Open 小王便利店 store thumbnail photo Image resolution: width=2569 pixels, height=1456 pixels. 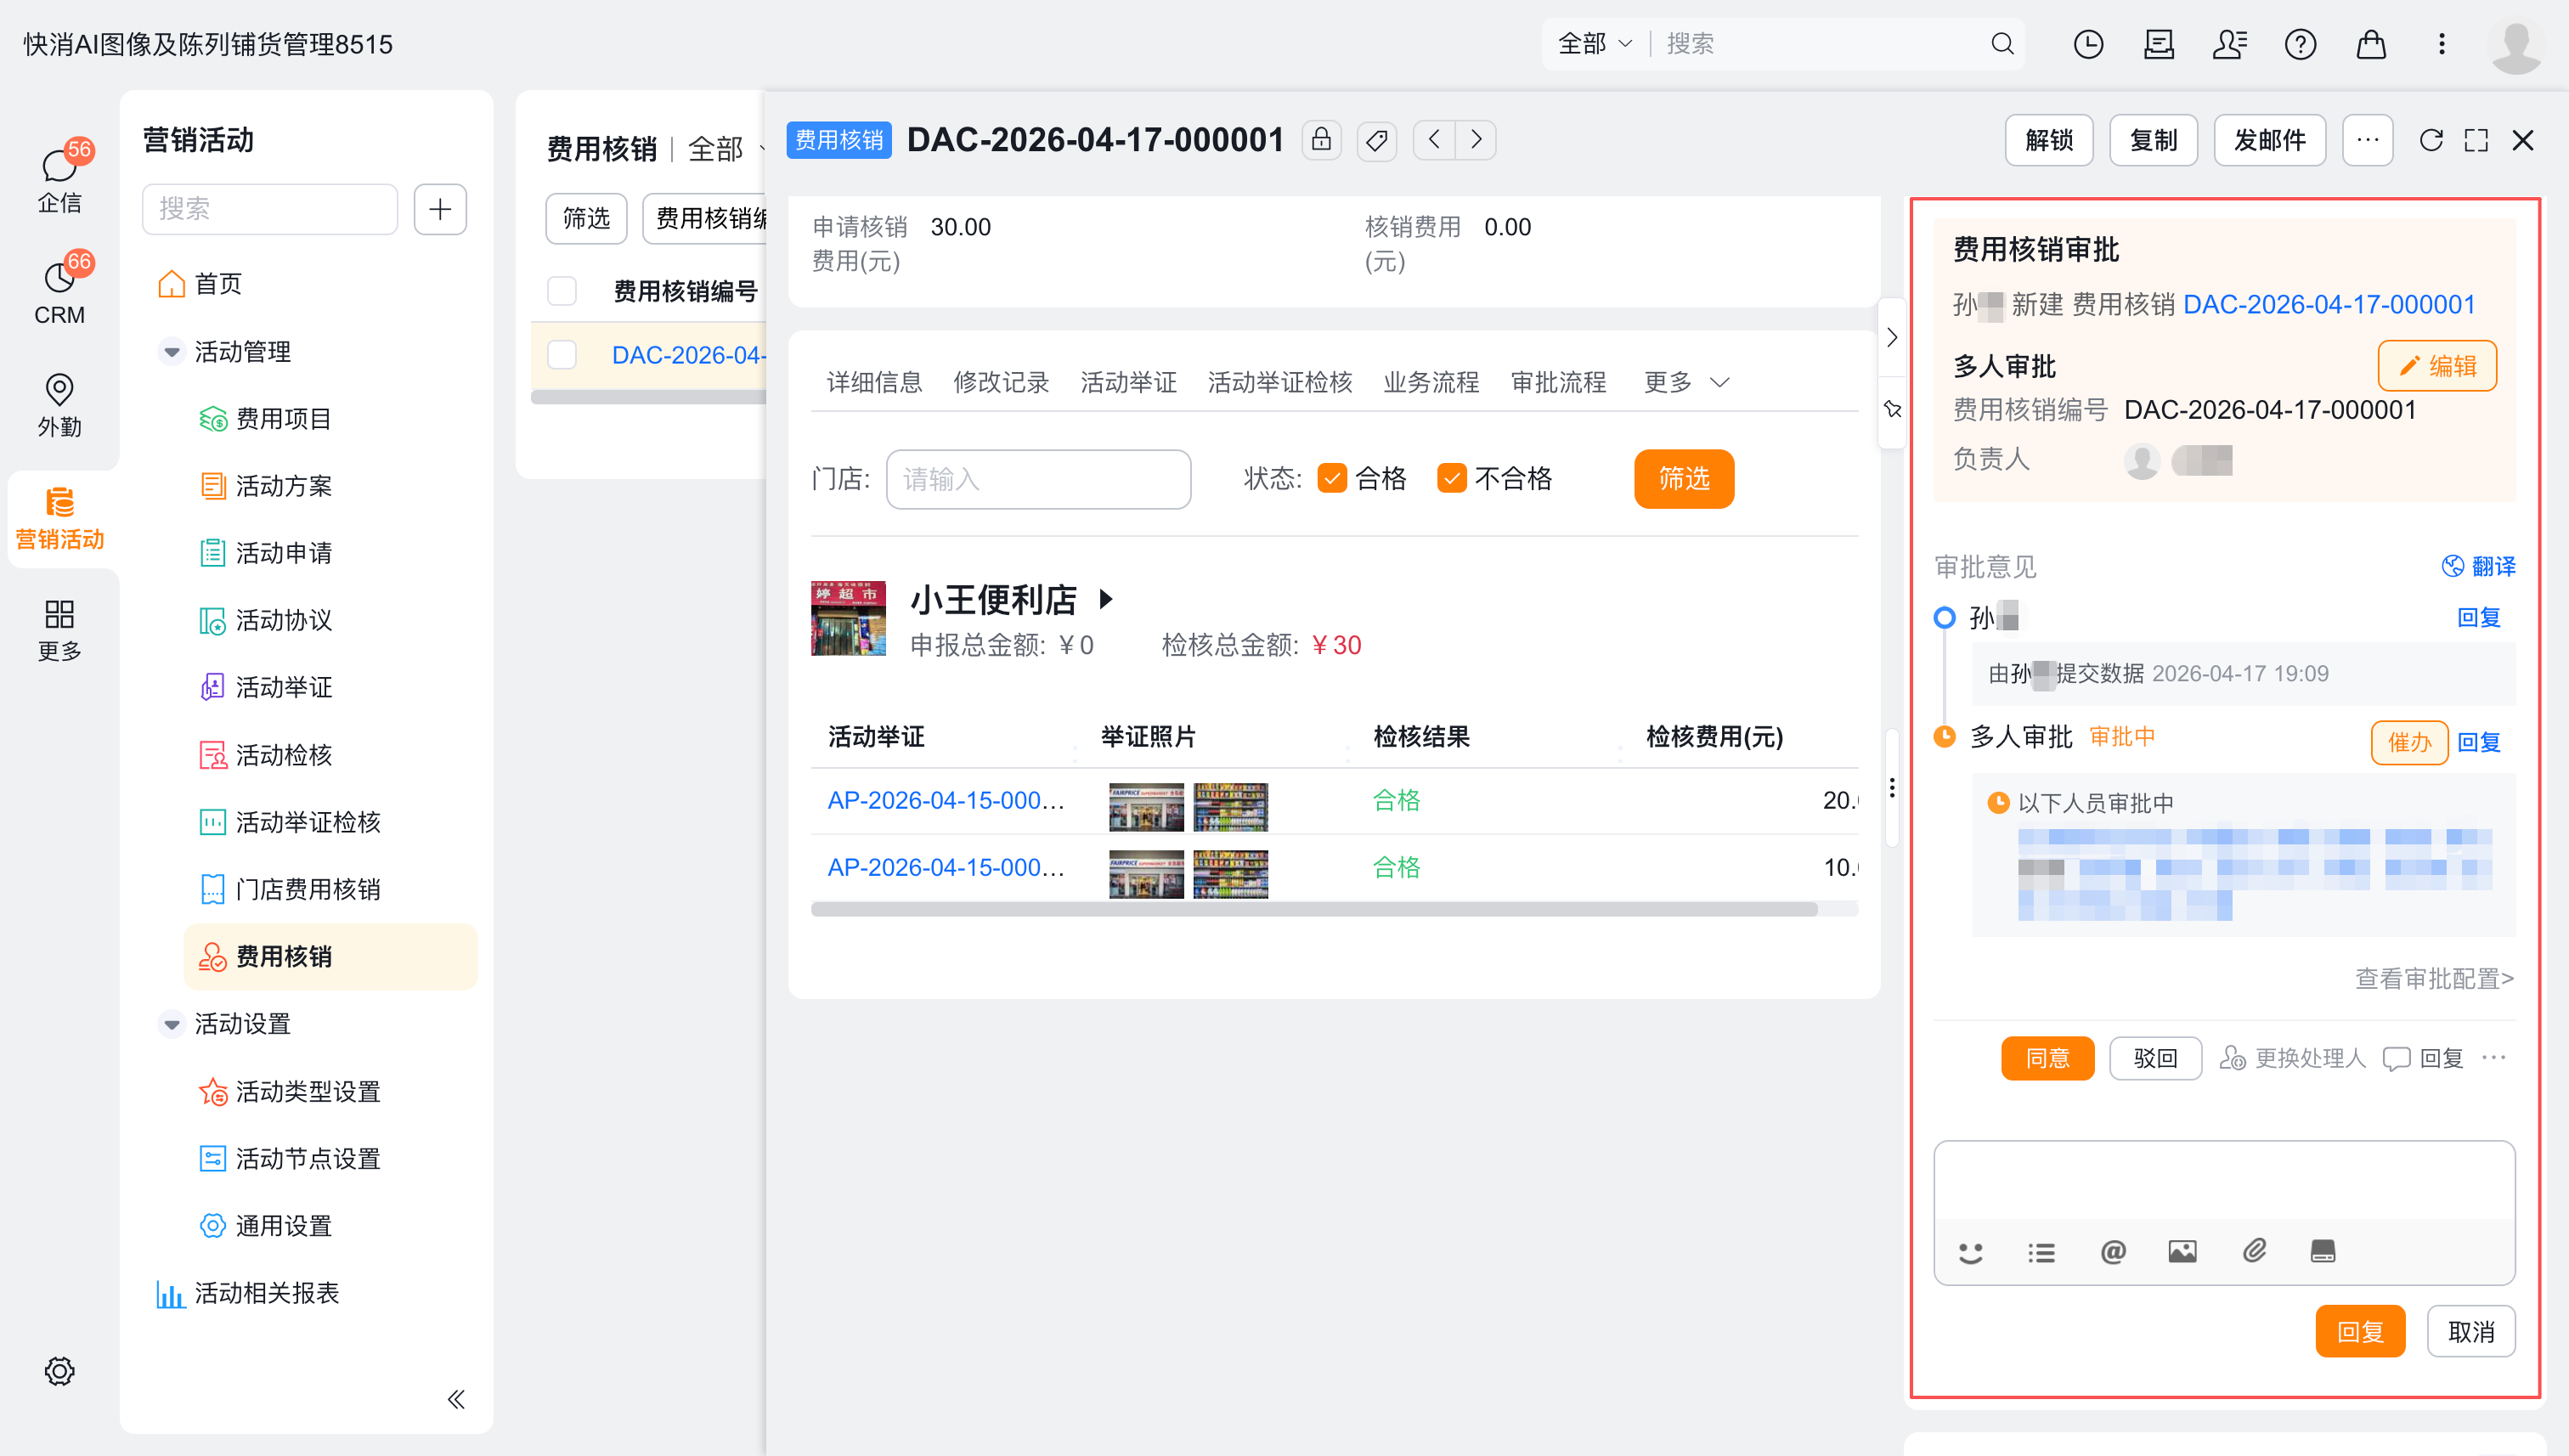848,618
